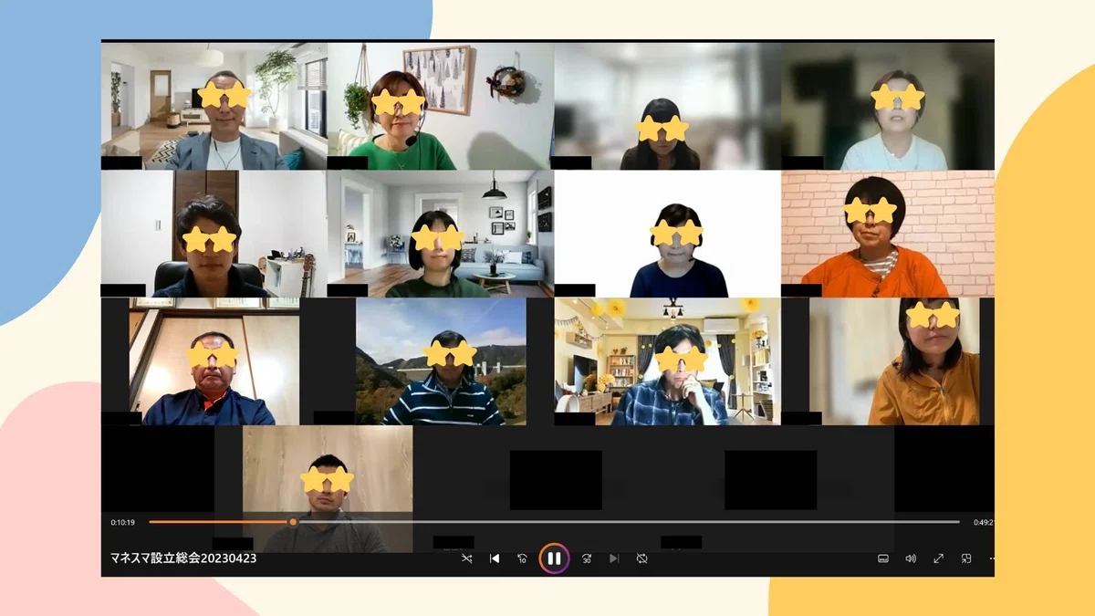Pause the video playback

pos(554,558)
